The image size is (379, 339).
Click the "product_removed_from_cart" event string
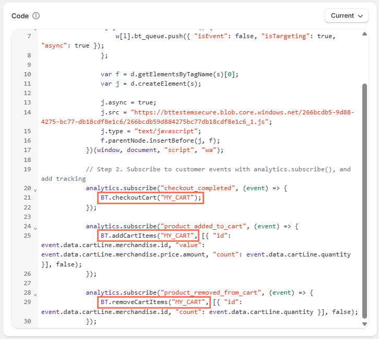coord(209,293)
